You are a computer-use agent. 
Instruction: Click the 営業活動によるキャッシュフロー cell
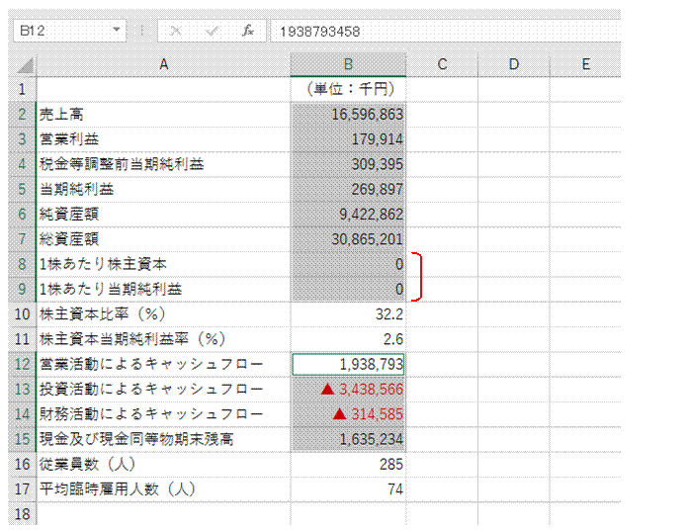coord(163,364)
